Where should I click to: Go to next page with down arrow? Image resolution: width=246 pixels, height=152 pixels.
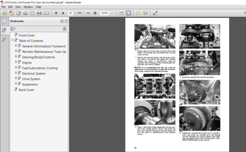click(x=63, y=13)
